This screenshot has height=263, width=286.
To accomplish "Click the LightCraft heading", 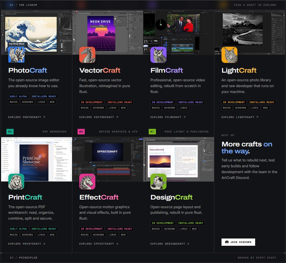I will pyautogui.click(x=239, y=70).
